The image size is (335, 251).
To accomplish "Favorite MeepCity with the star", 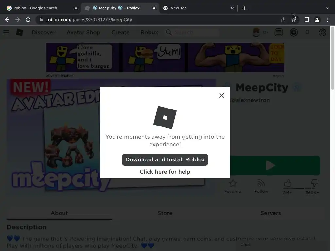I will [233, 186].
